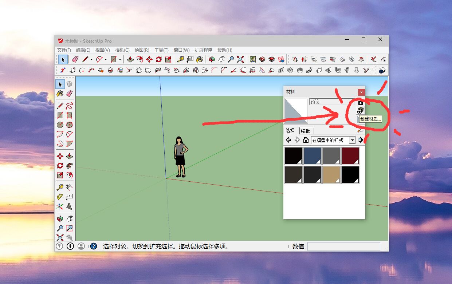Select Make Component in the left toolbar
Viewport: 452px width, 284px height.
tap(70, 84)
